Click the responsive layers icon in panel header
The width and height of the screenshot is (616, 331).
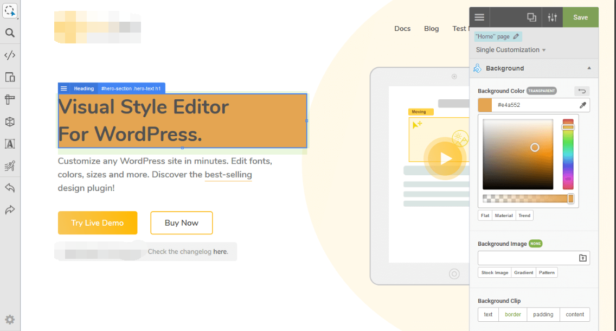pyautogui.click(x=531, y=17)
